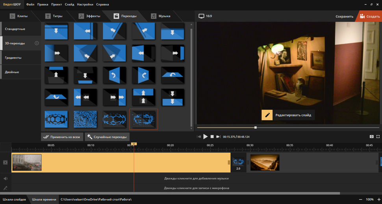
Task: Switch to the Переходы tab
Action: tap(125, 16)
